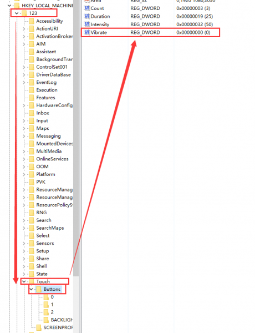Viewport: 255px width, 333px height.
Task: Collapse the Touch key
Action: 24,281
